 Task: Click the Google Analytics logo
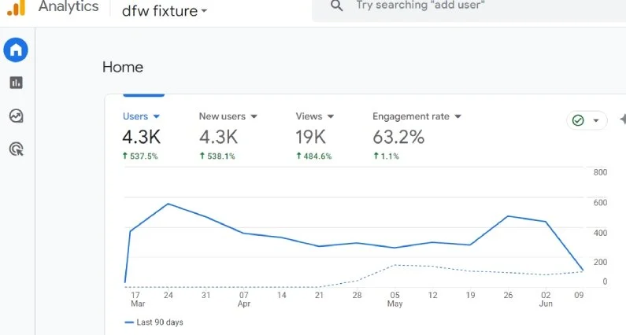(17, 8)
